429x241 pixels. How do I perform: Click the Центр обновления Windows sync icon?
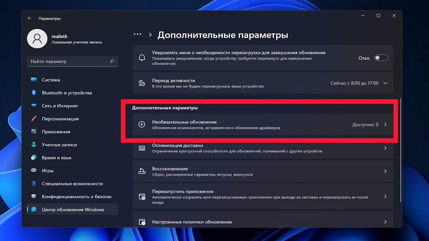[x=34, y=210]
